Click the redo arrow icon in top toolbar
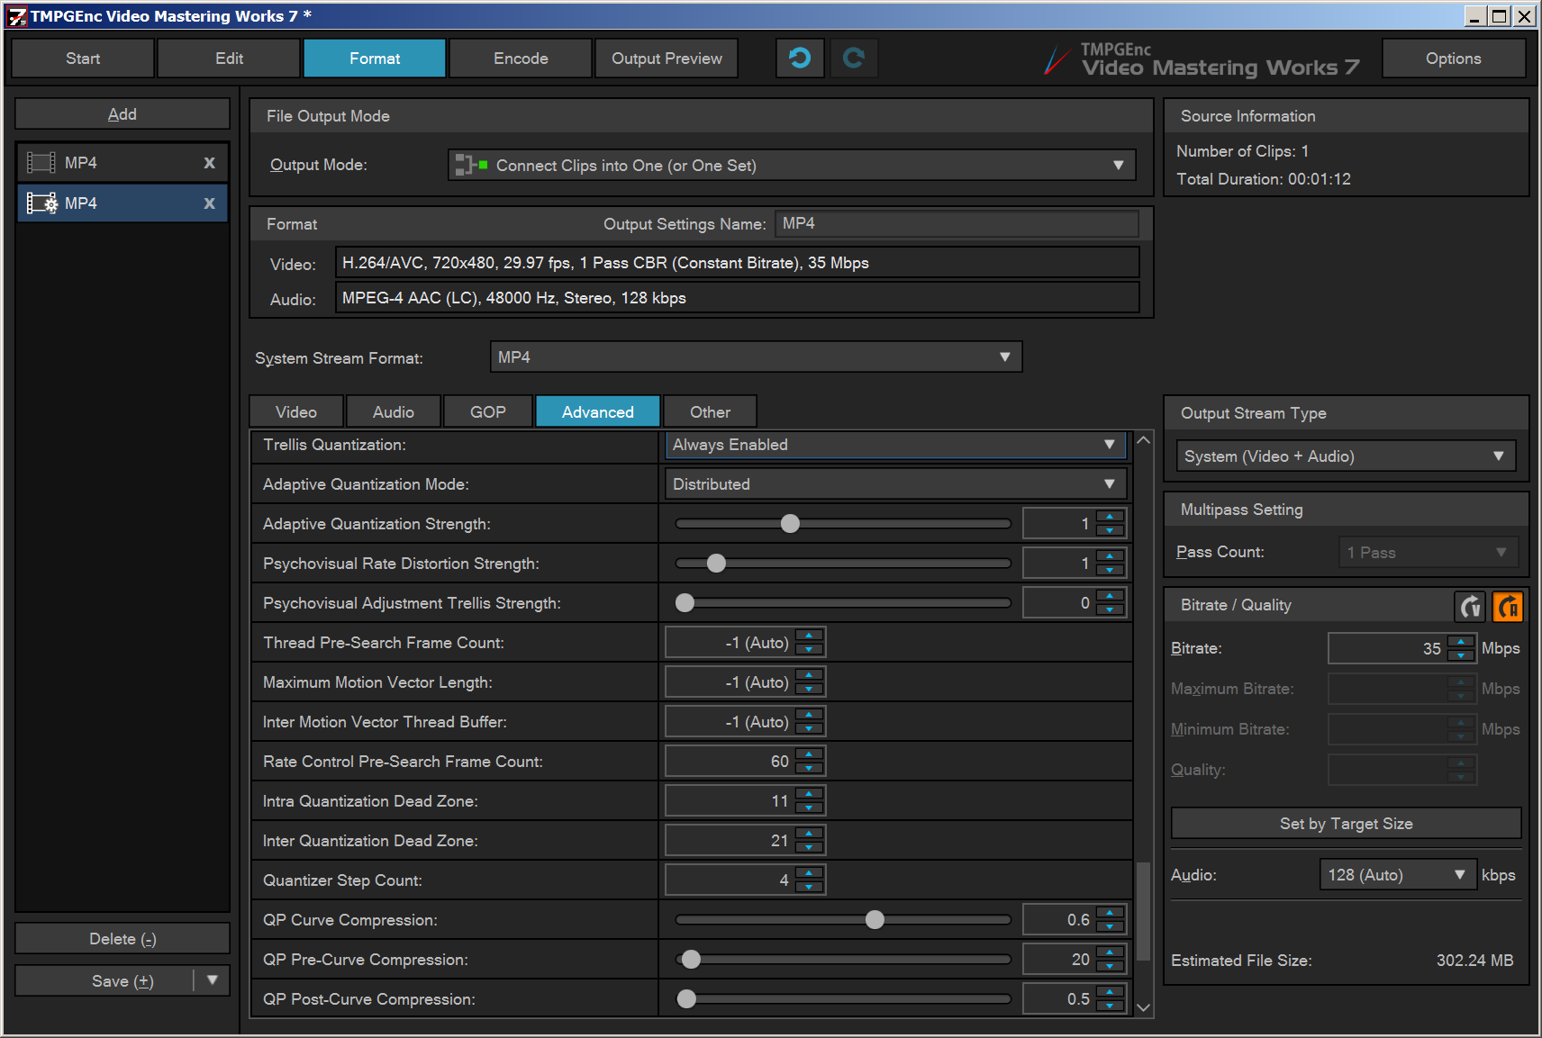Image resolution: width=1542 pixels, height=1038 pixels. [x=853, y=59]
